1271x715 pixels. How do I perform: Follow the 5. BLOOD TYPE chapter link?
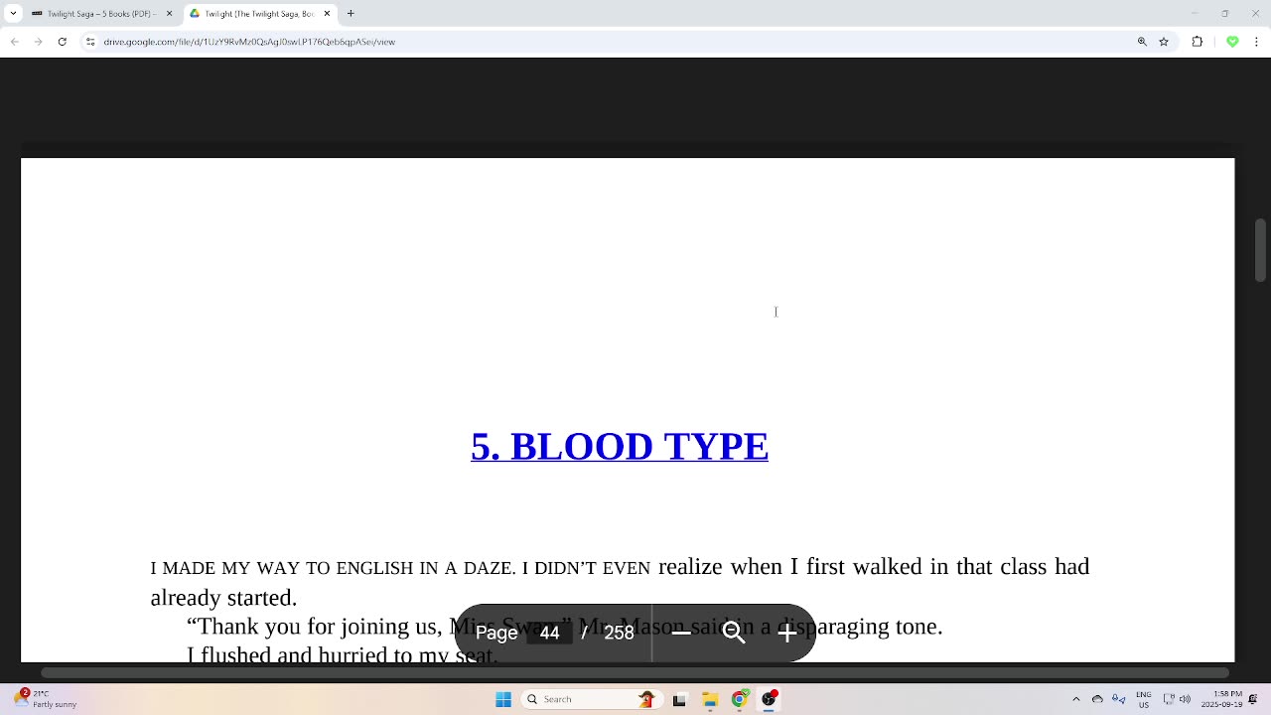[x=620, y=446]
